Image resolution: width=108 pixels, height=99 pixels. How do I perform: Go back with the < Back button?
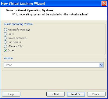56,94
